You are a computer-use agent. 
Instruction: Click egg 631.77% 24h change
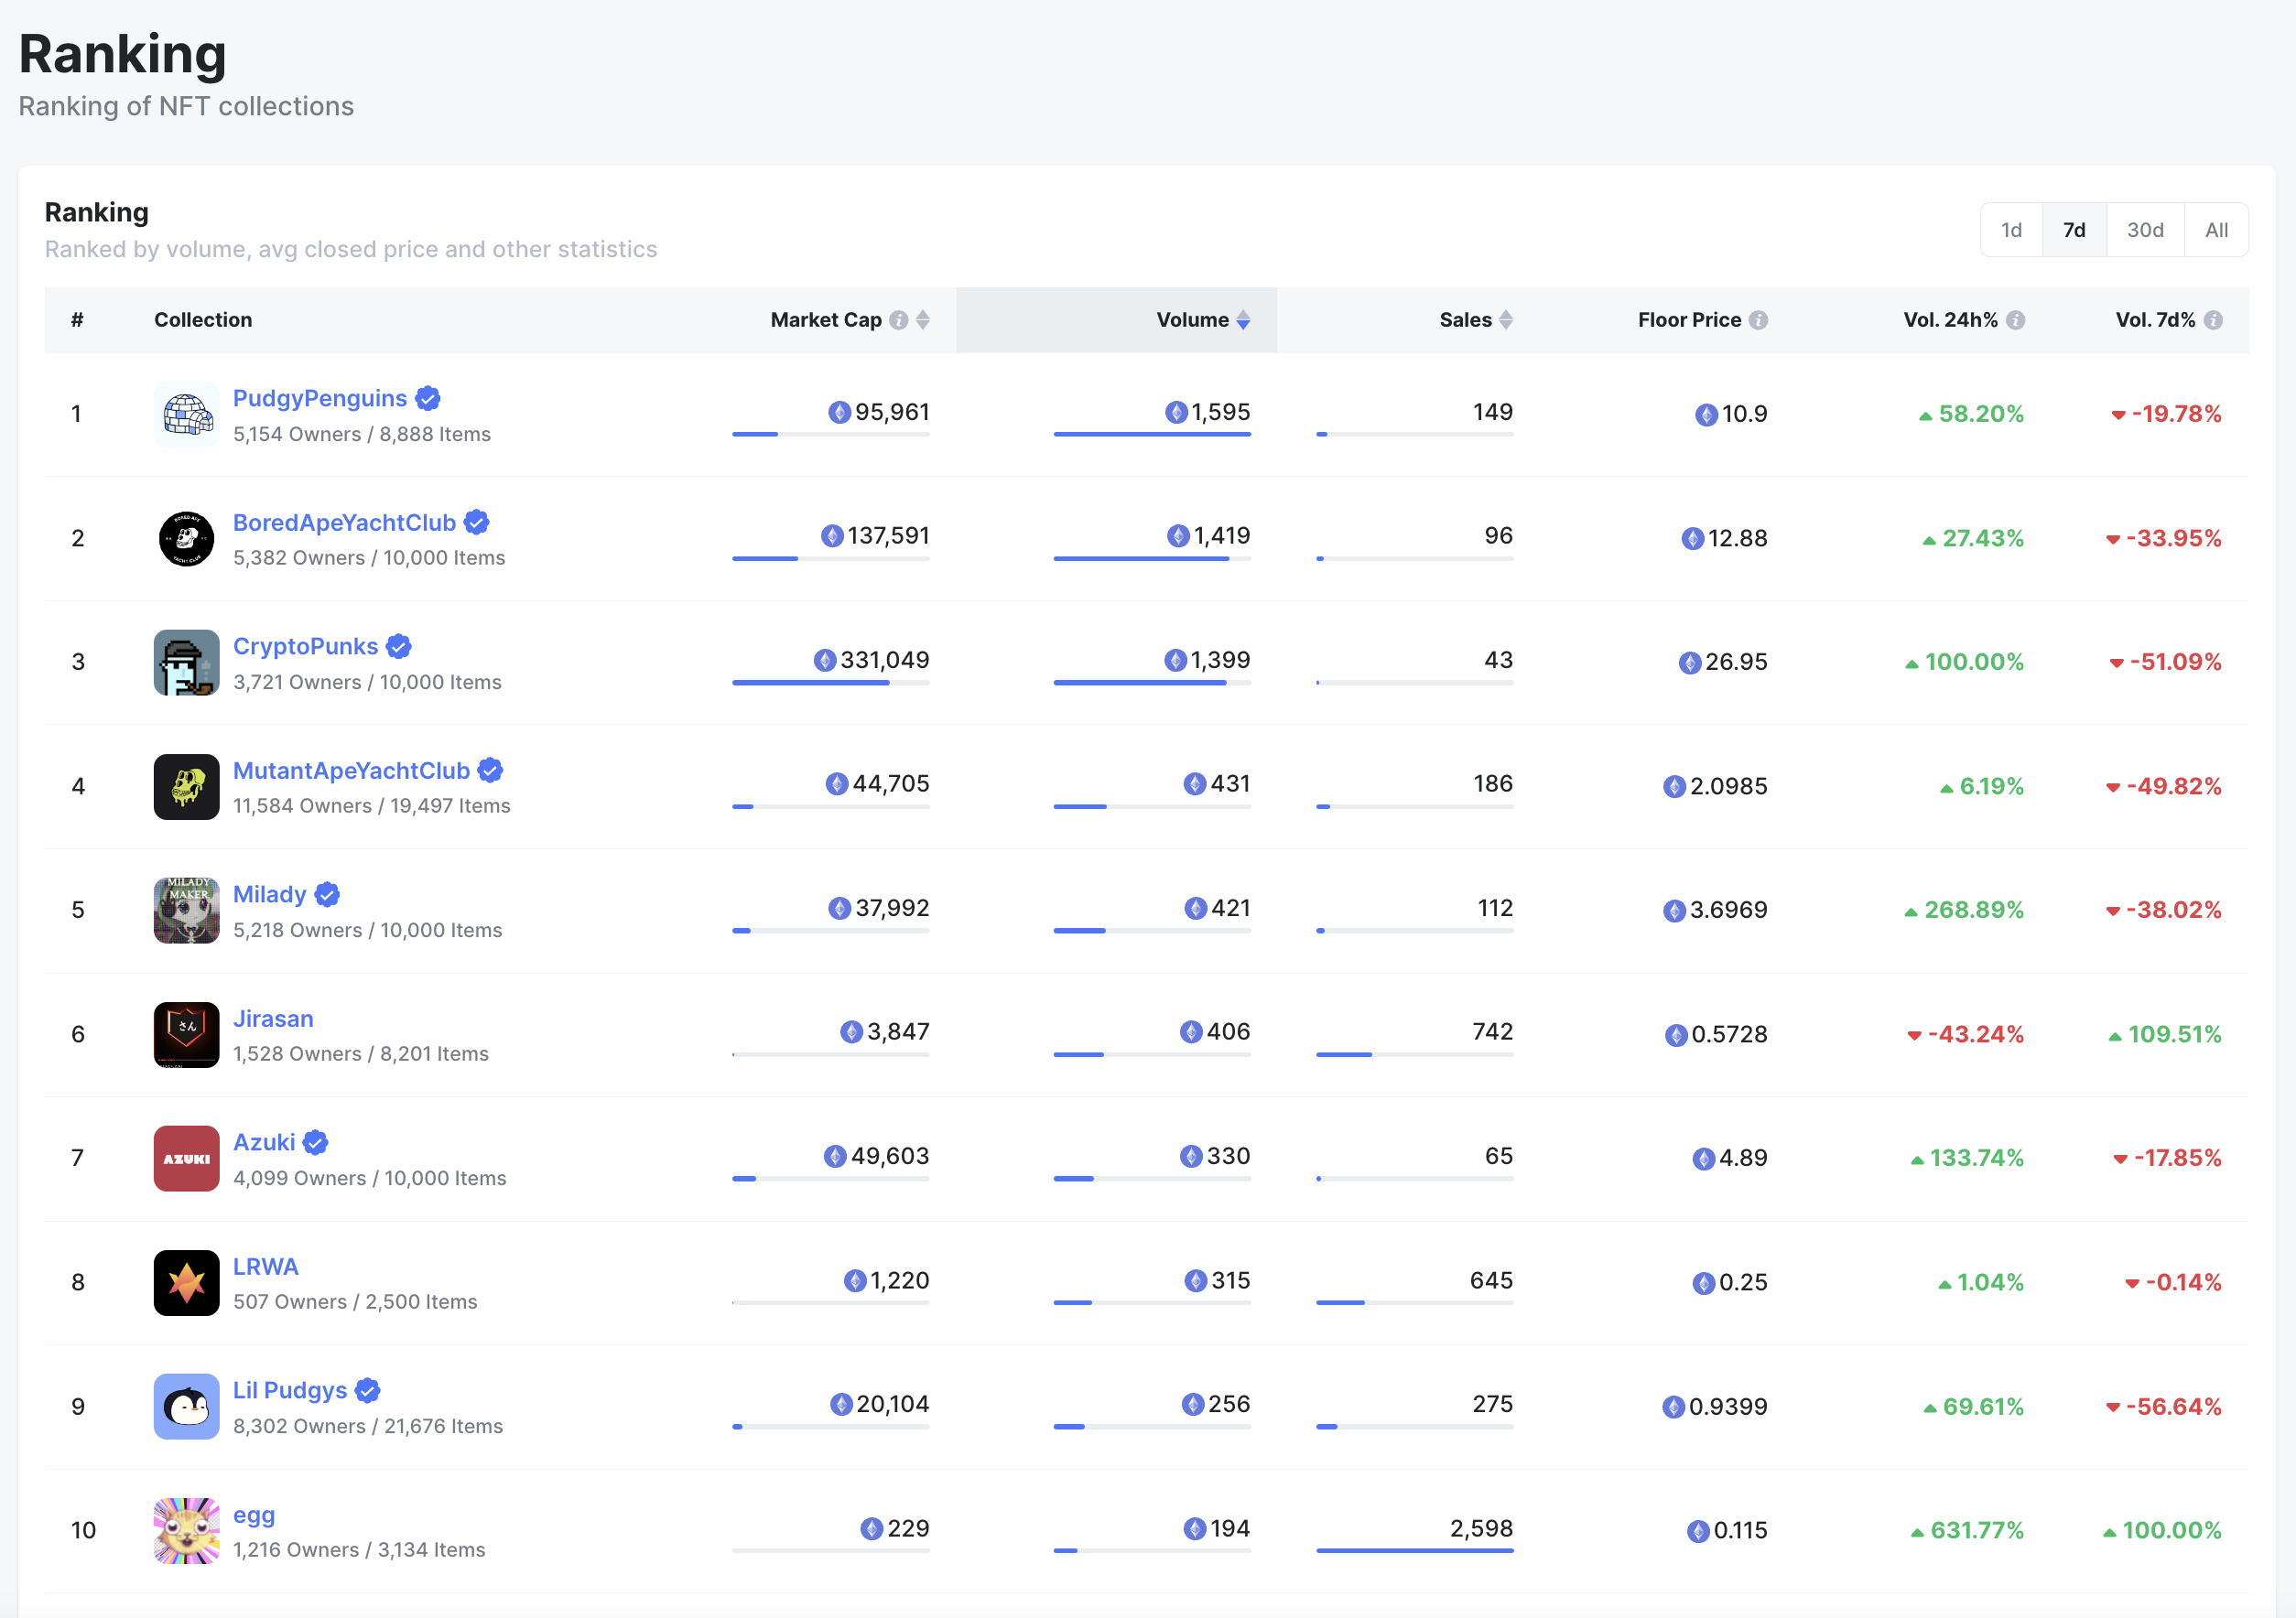coord(1967,1530)
